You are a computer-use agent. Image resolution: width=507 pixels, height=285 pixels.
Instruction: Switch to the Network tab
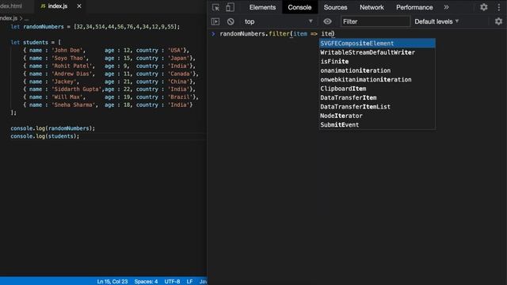(x=372, y=7)
